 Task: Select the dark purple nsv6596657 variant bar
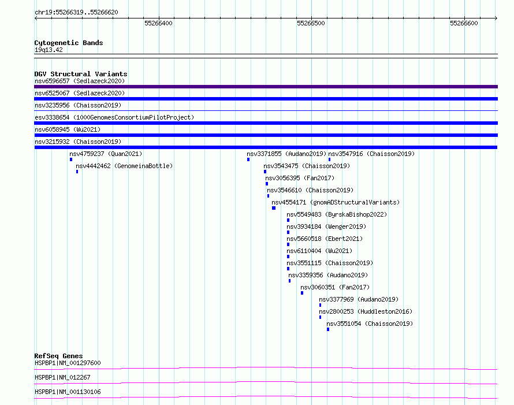click(x=266, y=87)
